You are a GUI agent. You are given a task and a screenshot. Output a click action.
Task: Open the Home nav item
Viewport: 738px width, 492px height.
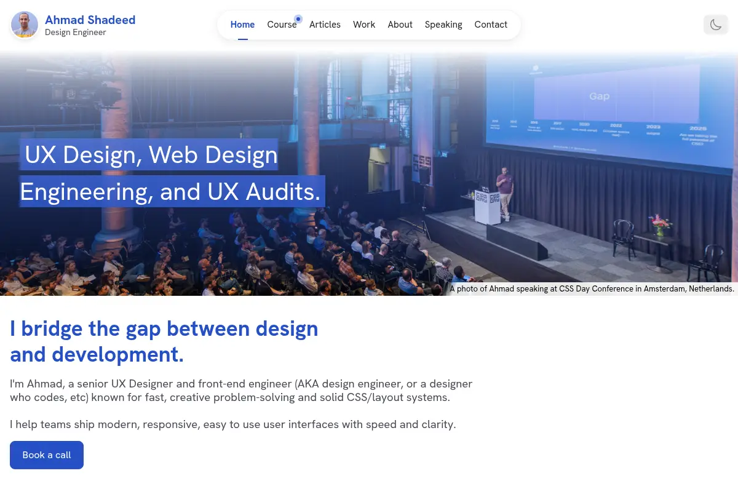[242, 25]
